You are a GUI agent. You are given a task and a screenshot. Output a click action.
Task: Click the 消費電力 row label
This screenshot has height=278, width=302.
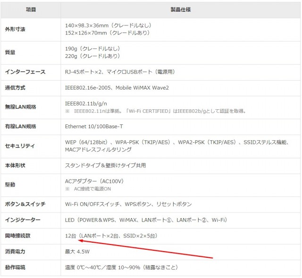[15, 251]
